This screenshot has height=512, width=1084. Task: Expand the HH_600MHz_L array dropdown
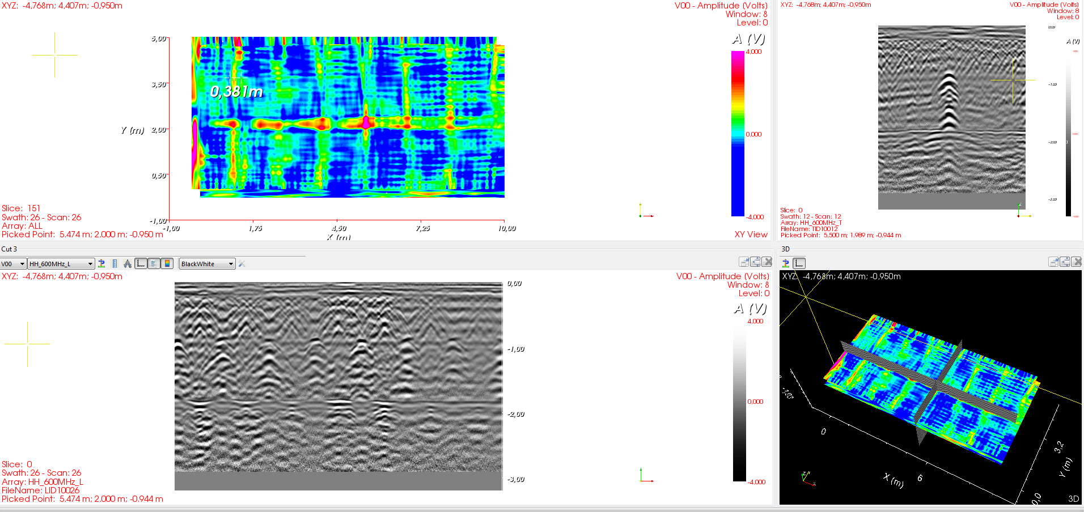tap(61, 264)
